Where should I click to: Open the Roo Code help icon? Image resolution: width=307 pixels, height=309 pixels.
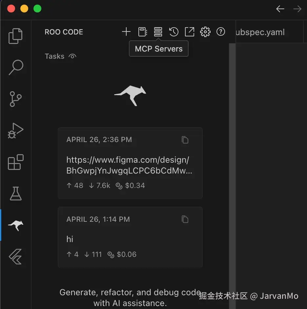pos(221,31)
